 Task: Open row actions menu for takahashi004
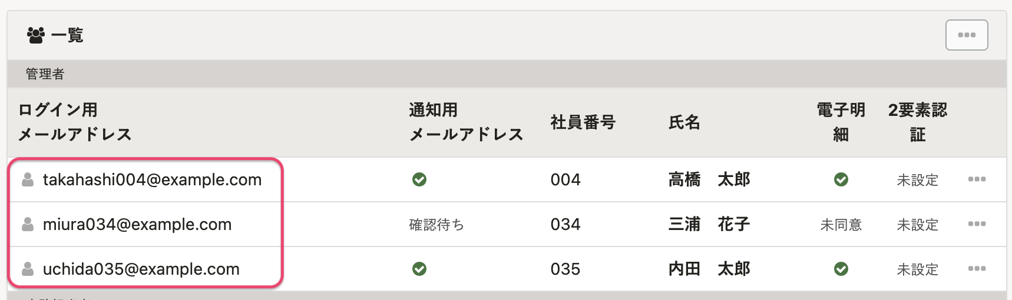pyautogui.click(x=977, y=179)
